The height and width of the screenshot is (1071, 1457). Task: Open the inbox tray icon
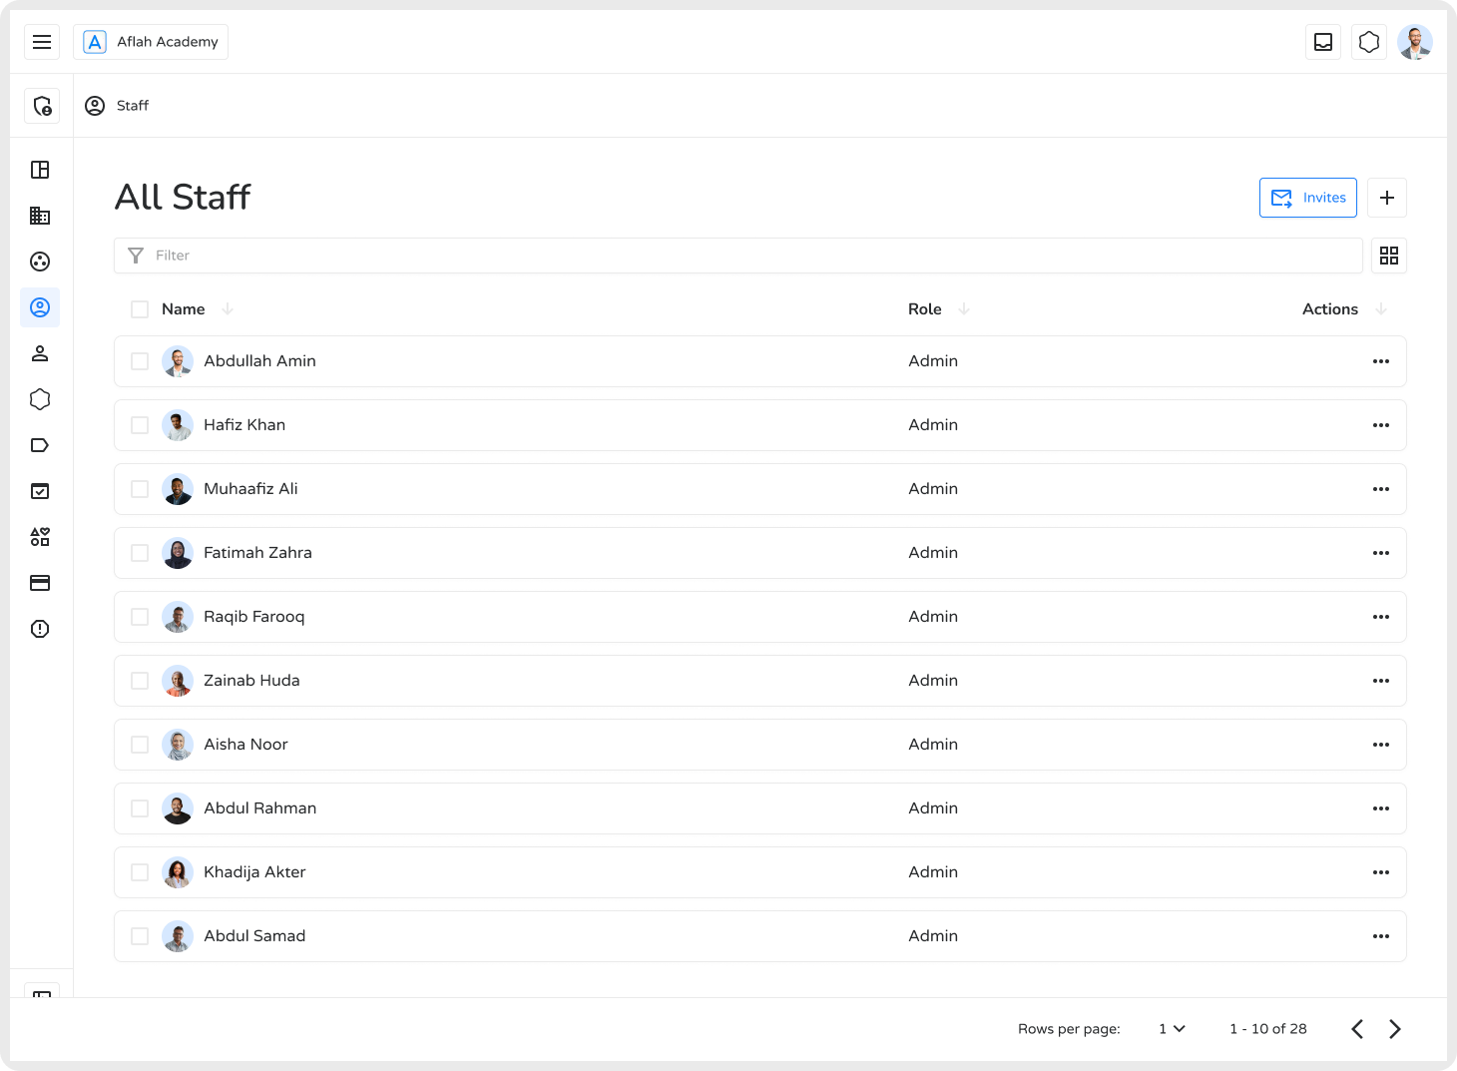[1323, 42]
